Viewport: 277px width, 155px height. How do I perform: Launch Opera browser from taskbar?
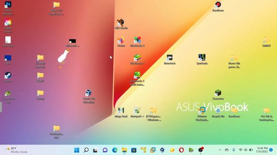[181, 150]
